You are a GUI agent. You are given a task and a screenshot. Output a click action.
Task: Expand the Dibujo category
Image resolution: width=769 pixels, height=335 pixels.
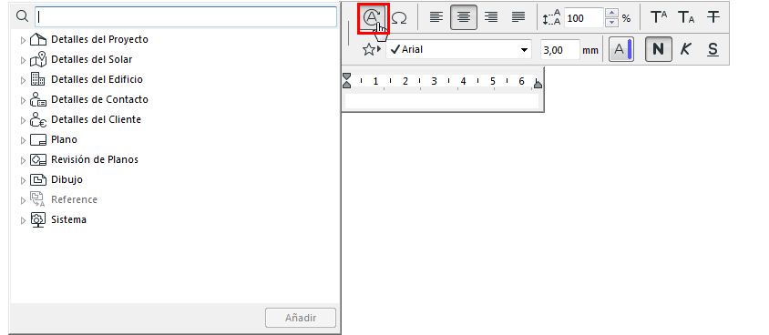click(23, 181)
